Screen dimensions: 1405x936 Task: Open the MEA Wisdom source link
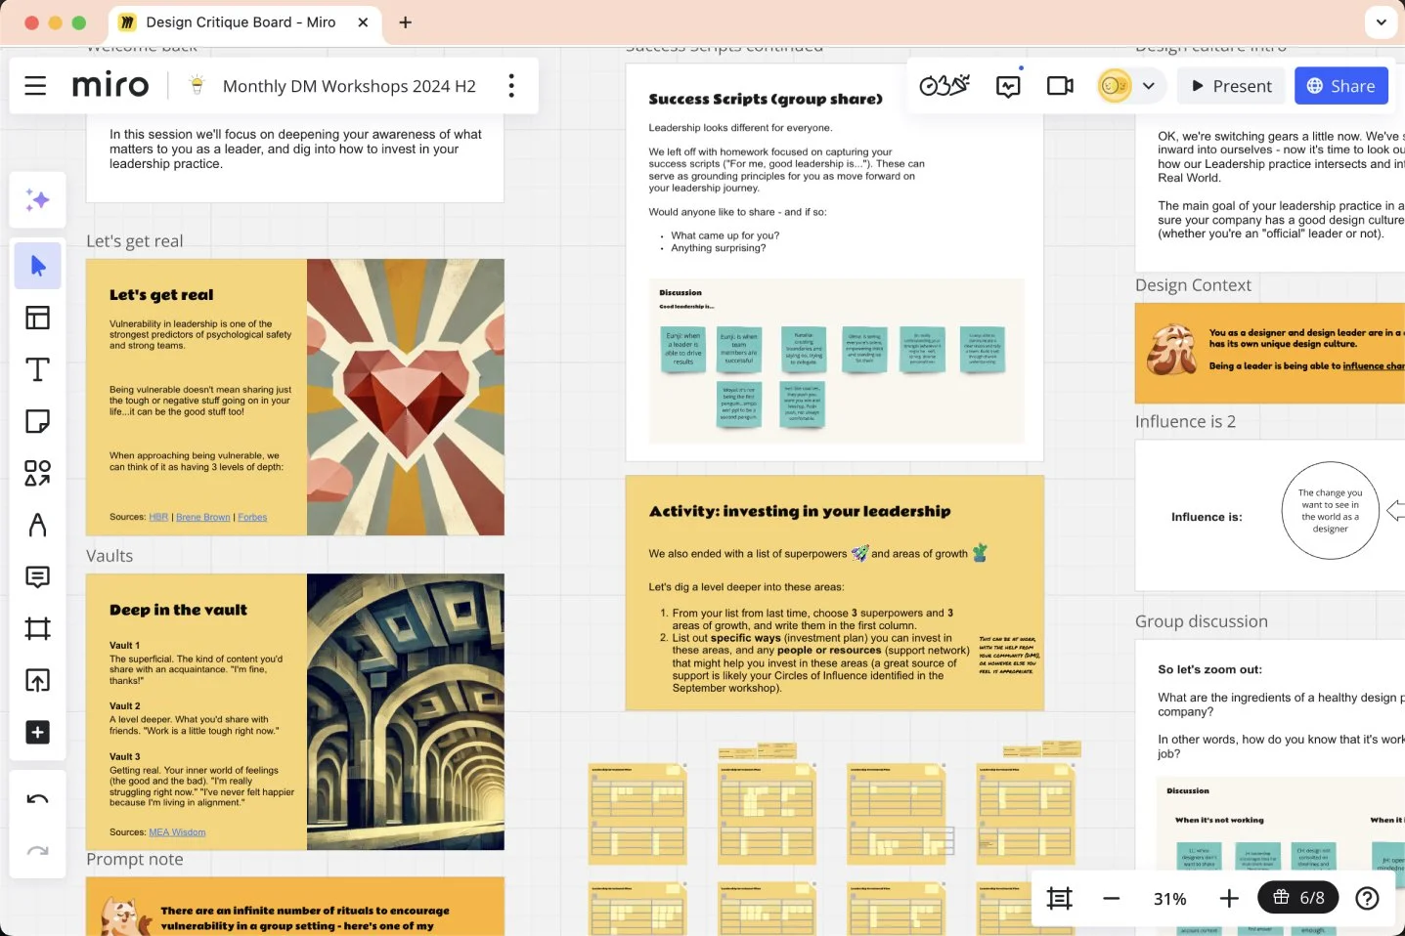pos(177,832)
